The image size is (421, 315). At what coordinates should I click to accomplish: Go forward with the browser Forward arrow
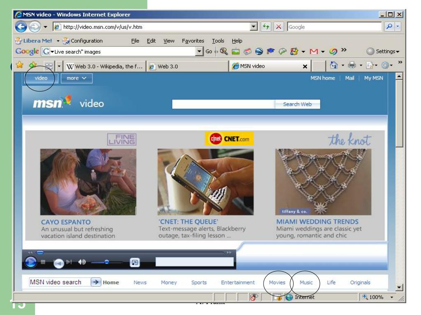35,27
